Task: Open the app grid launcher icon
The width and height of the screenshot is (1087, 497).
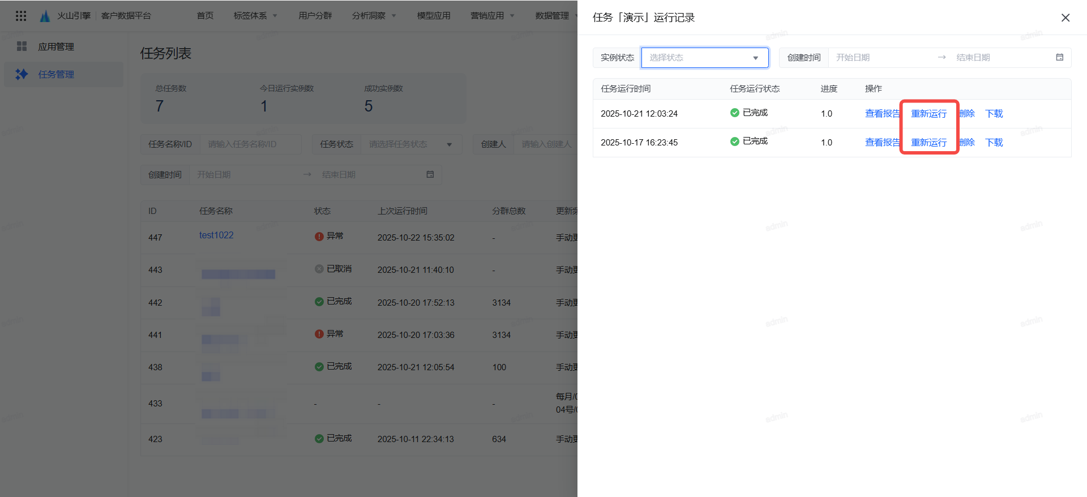Action: point(21,16)
